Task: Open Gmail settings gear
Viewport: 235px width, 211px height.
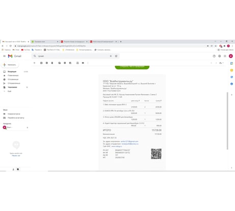Action: [220, 56]
